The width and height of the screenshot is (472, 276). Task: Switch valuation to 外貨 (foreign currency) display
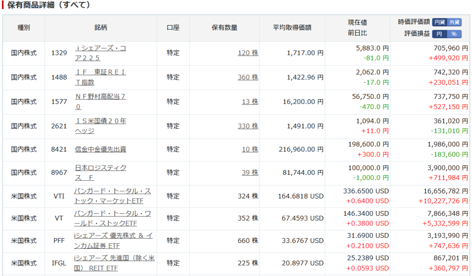[x=454, y=22]
